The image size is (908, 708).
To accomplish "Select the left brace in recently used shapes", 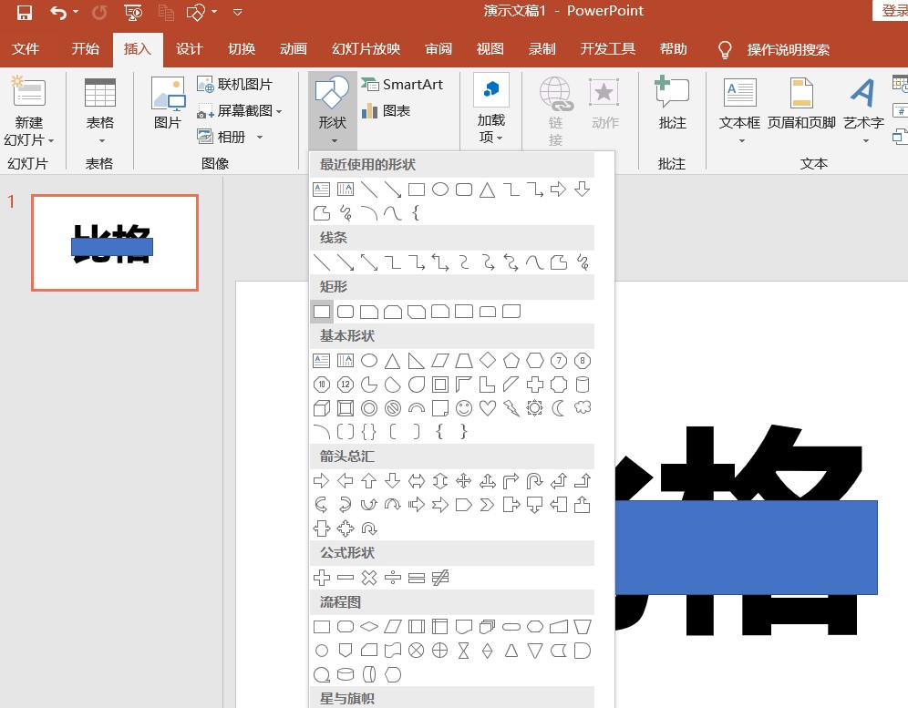I will click(415, 213).
